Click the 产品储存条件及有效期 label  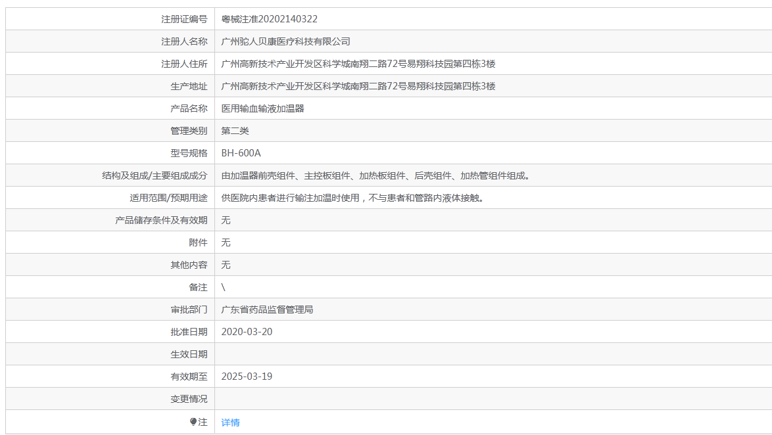161,220
